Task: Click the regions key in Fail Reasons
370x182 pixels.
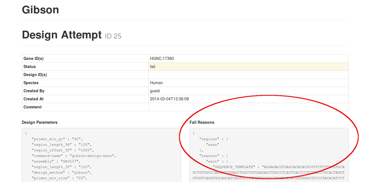Action: tap(210, 139)
